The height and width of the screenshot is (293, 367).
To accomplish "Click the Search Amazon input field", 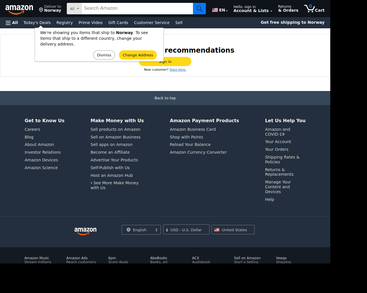I will pos(137,9).
